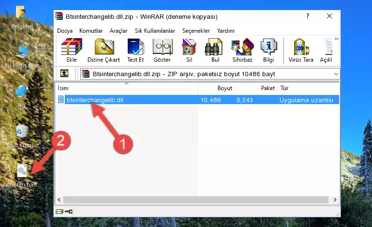372x227 pixels.
Task: Click the Uygulama uzantısı type cell
Action: (x=306, y=100)
